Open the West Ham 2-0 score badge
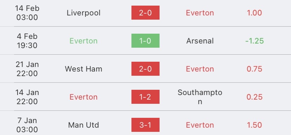The height and width of the screenshot is (135, 291). click(x=145, y=69)
